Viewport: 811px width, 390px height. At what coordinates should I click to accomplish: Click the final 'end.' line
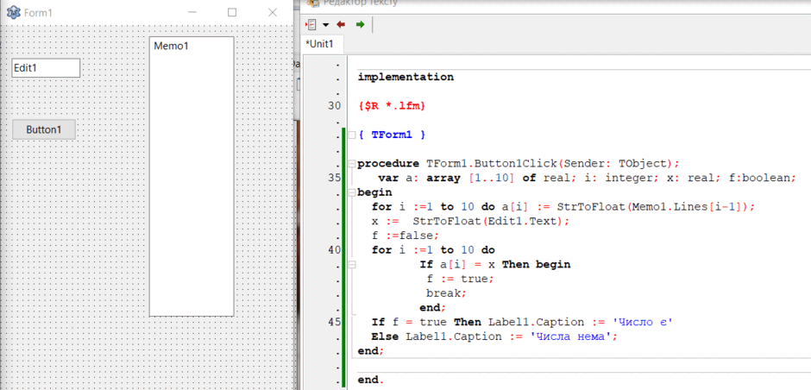pos(371,380)
